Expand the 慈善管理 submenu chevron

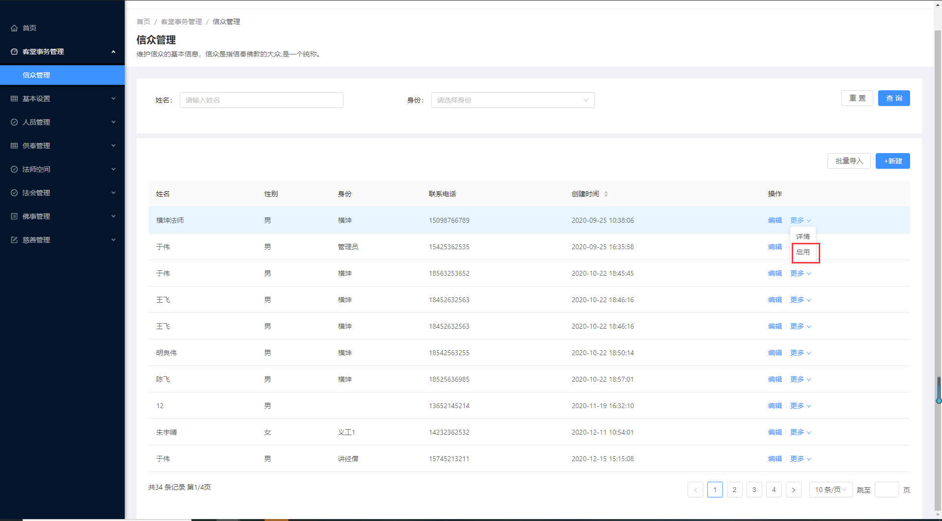pyautogui.click(x=113, y=240)
